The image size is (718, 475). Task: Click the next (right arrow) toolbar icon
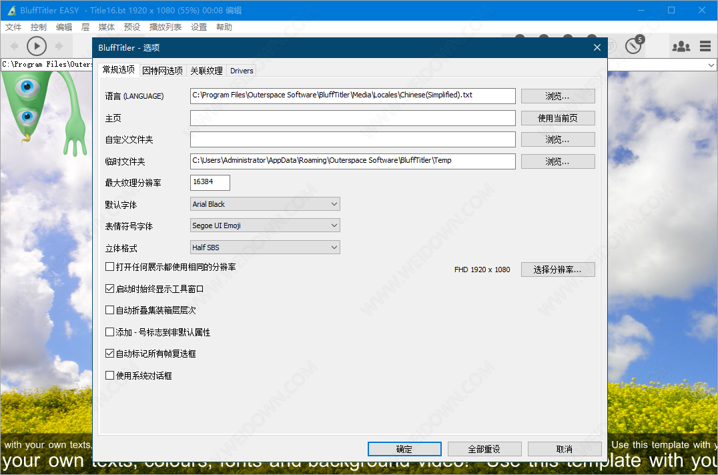pyautogui.click(x=59, y=46)
